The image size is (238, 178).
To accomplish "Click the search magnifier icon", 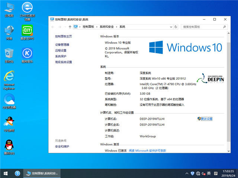I will coord(224,27).
